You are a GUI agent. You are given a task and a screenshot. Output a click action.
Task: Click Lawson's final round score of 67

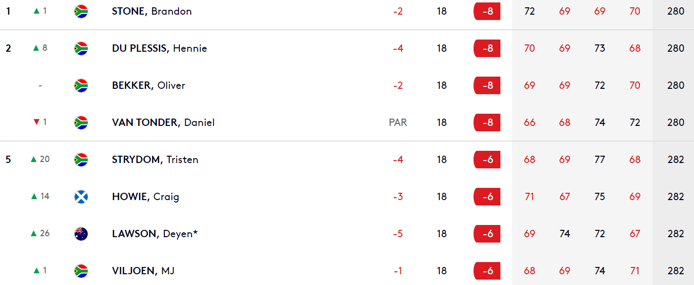[635, 234]
